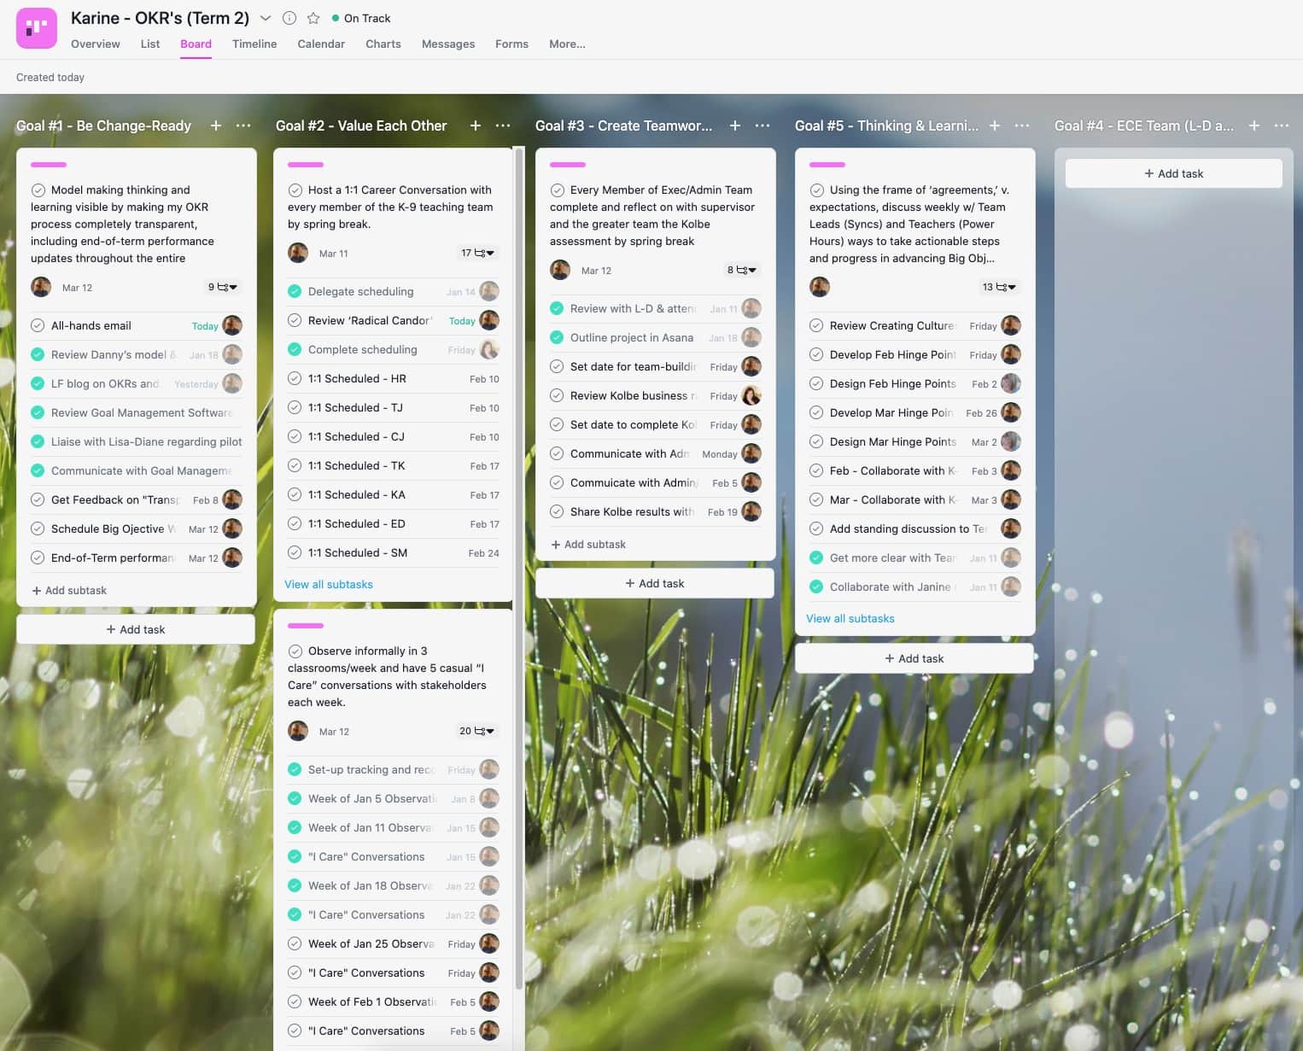Click the project info circle icon

point(289,18)
